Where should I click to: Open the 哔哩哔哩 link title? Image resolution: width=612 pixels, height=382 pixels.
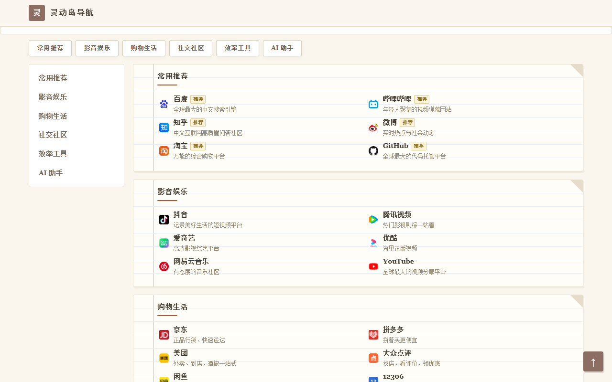[397, 99]
